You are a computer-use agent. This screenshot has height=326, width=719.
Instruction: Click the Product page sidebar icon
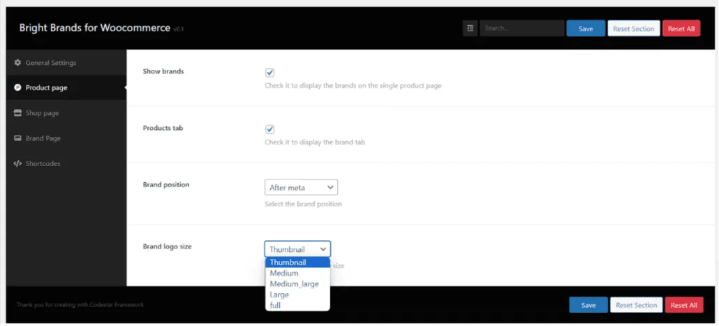click(17, 87)
